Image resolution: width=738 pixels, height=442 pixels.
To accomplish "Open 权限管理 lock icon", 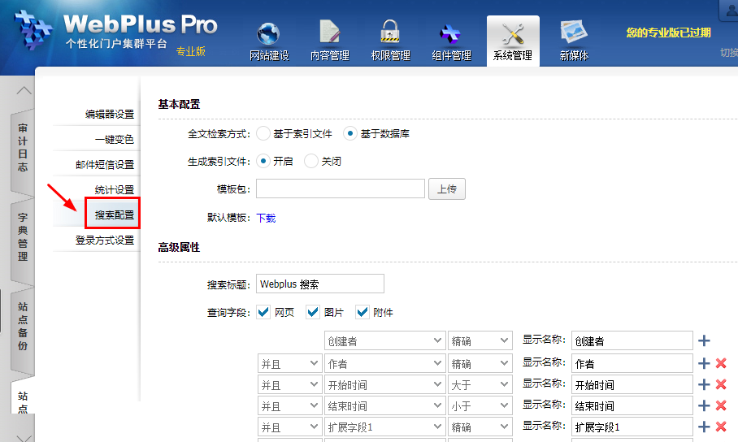I will coord(390,34).
